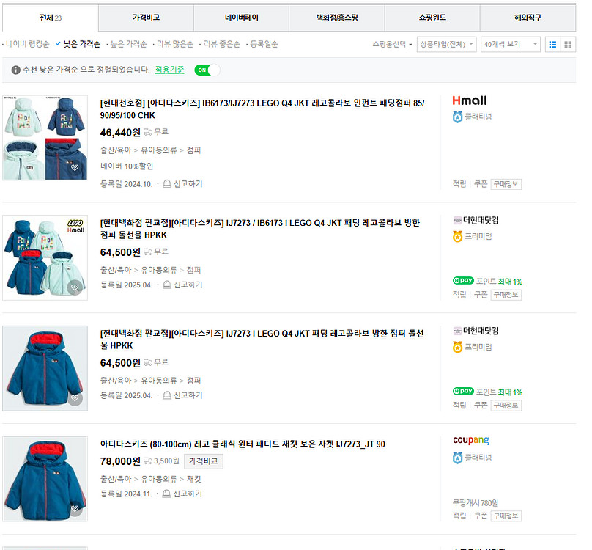
Task: Click delivery truck icon next to 46,440원
Action: [148, 132]
